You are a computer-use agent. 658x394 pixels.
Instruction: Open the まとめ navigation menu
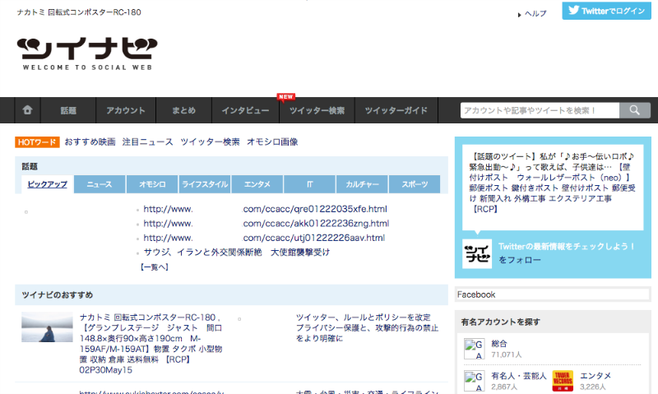click(x=183, y=110)
